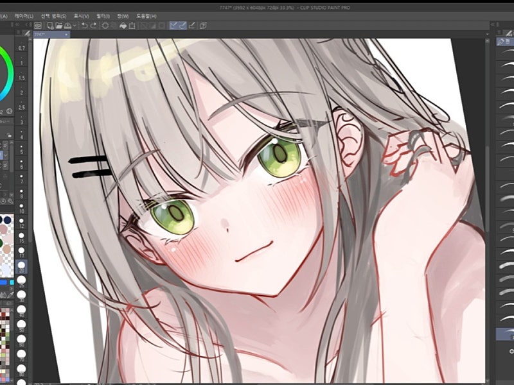The height and width of the screenshot is (385, 514).
Task: Click the eyedropper icon under the mixing palette
Action: [x=10, y=295]
